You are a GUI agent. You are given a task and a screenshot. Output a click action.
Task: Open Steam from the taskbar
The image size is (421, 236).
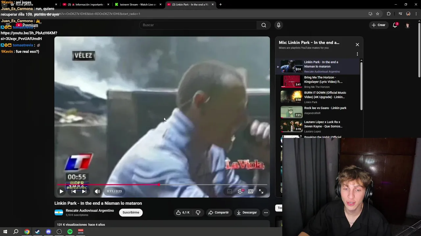[x=37, y=232]
